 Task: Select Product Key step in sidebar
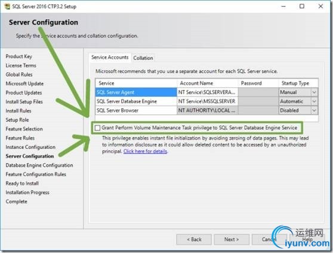19,56
